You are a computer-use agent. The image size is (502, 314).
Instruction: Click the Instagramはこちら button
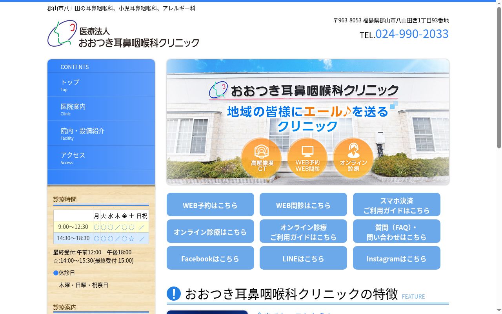[x=397, y=258]
